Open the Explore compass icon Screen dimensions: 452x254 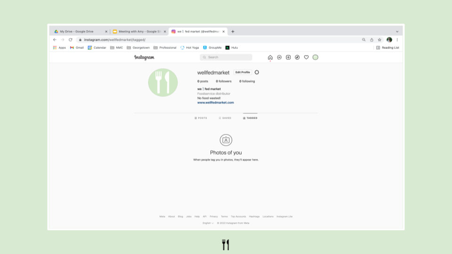pos(297,57)
